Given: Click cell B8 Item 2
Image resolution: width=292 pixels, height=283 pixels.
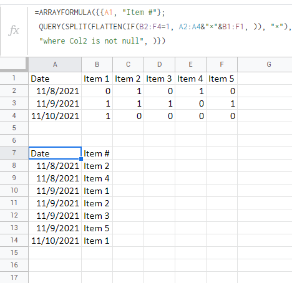Looking at the screenshot, I should click(97, 166).
